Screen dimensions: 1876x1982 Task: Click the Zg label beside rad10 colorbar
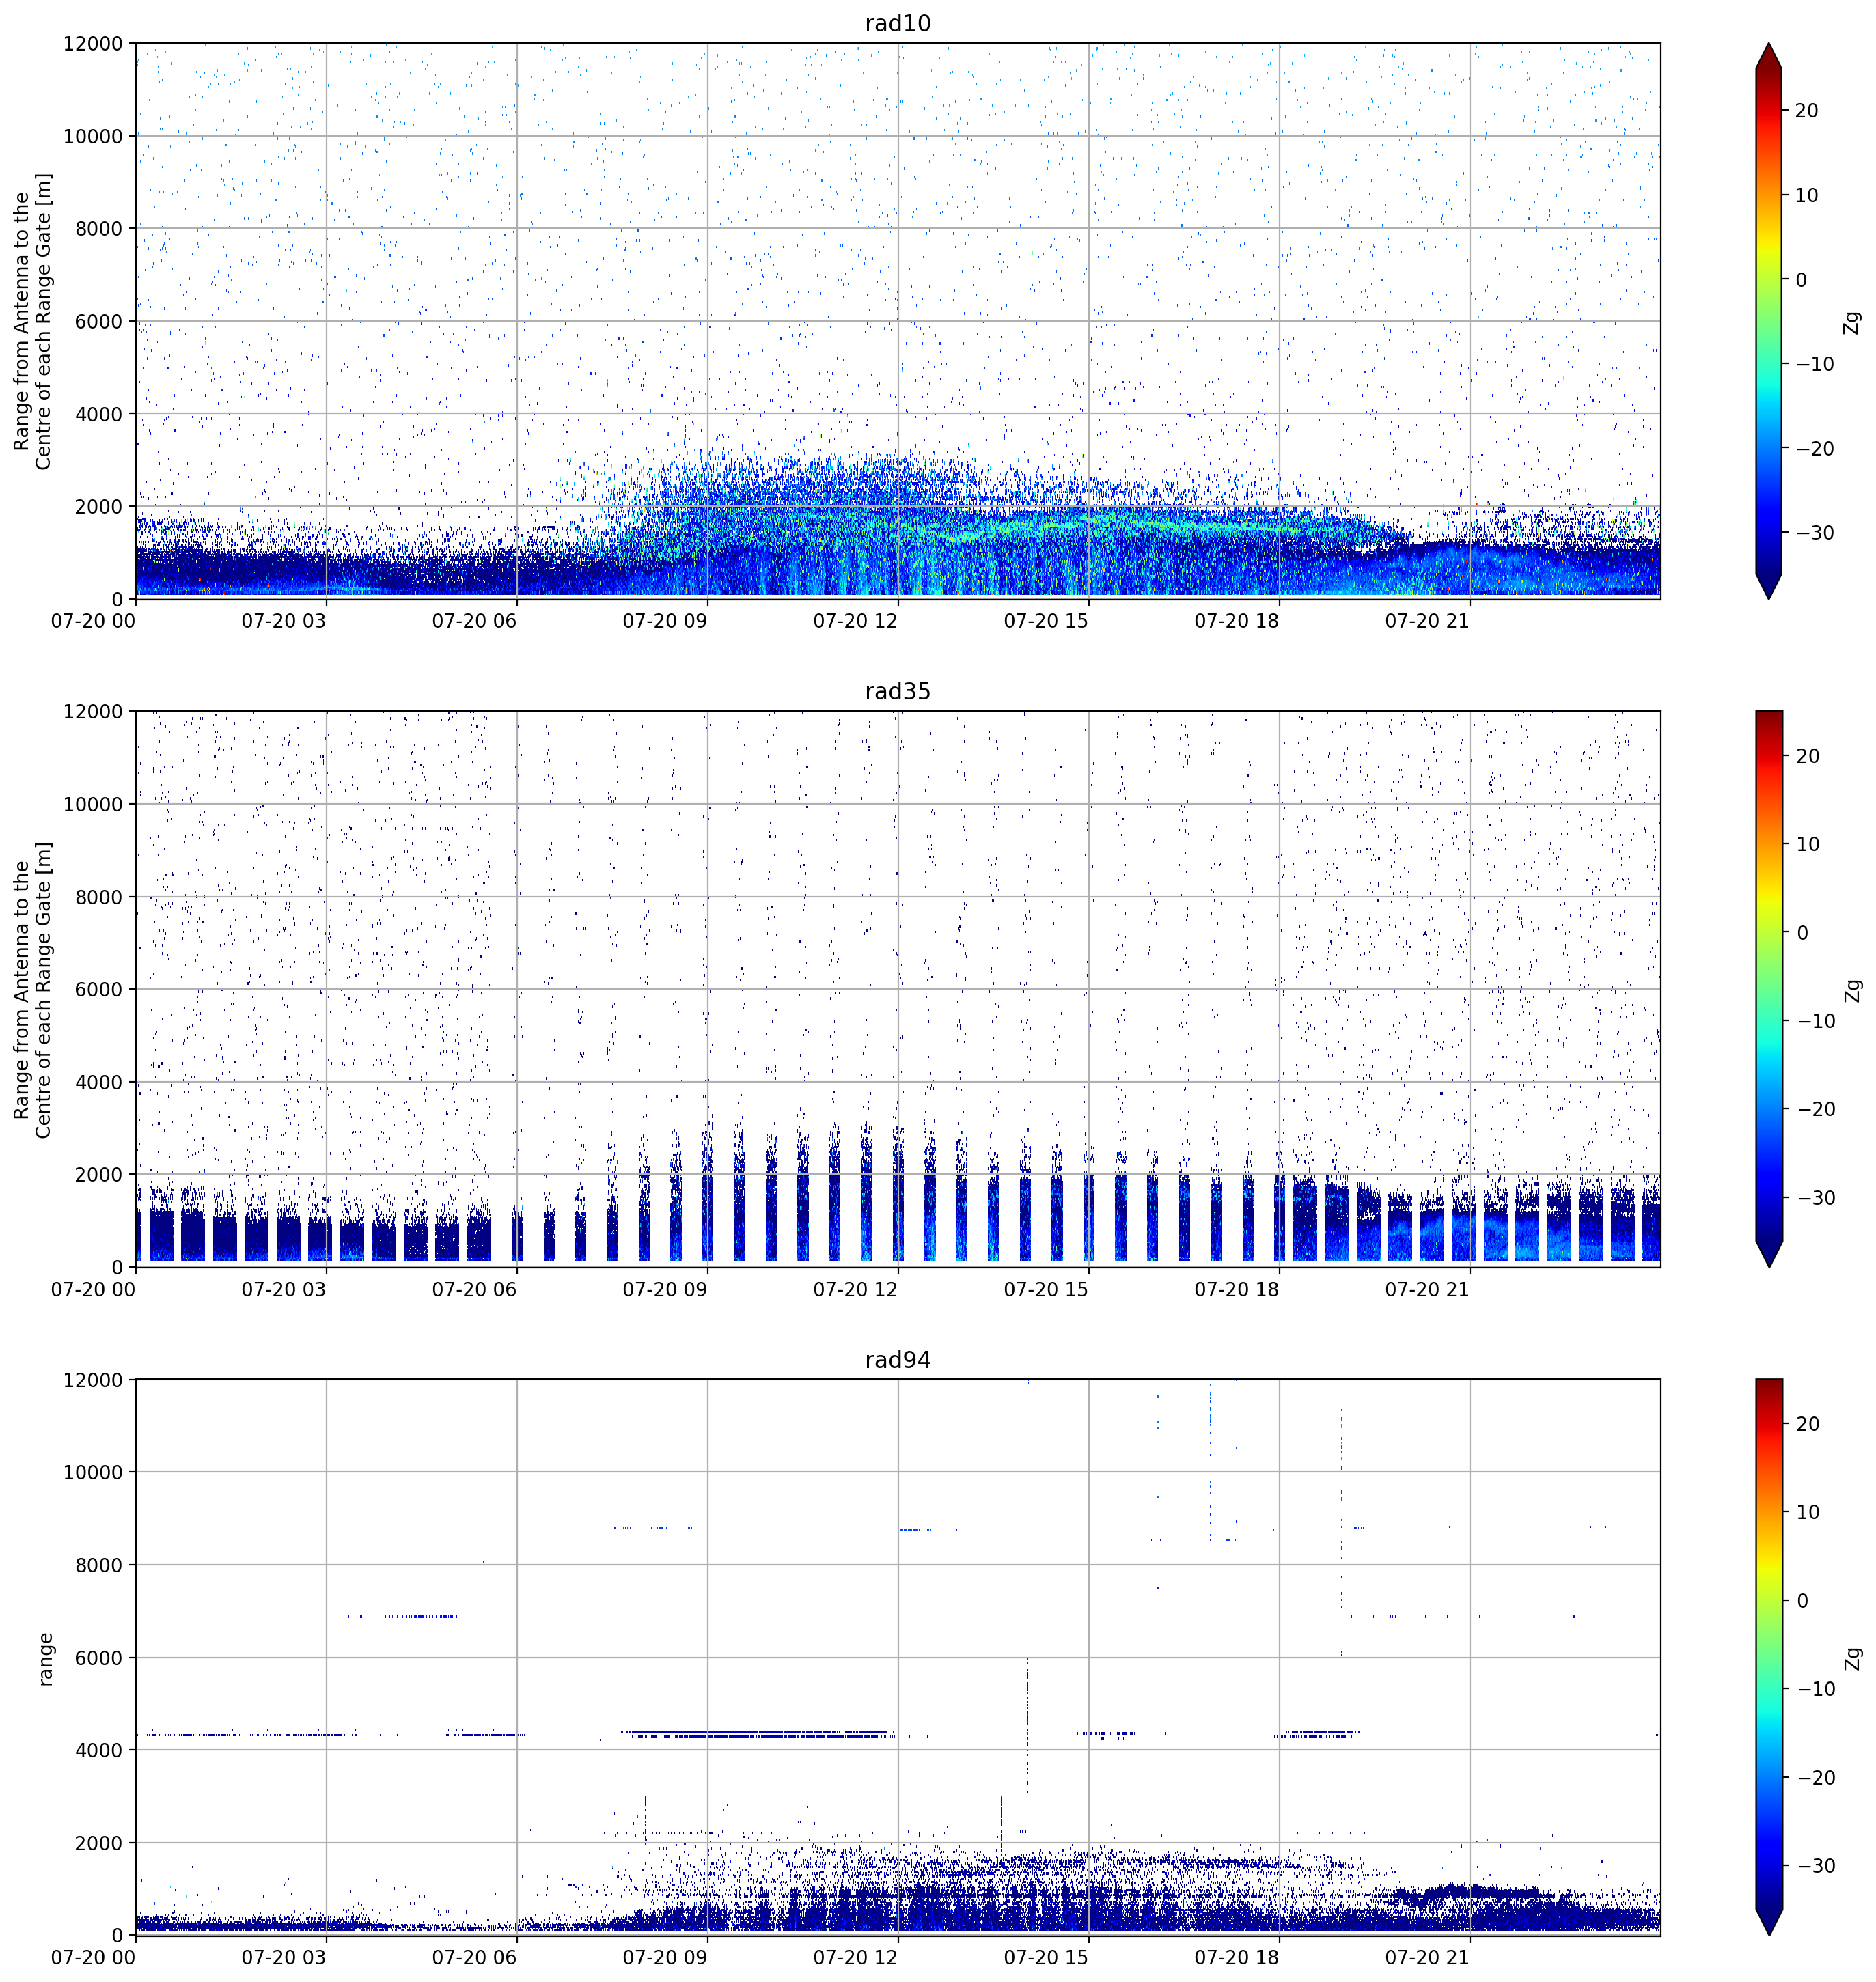[x=1853, y=322]
